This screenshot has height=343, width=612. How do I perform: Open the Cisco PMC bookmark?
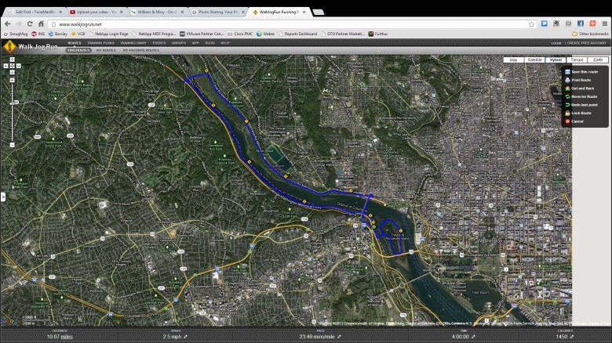click(x=240, y=34)
